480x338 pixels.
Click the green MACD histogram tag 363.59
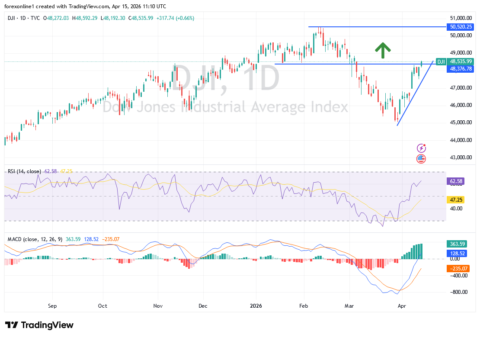(x=457, y=244)
